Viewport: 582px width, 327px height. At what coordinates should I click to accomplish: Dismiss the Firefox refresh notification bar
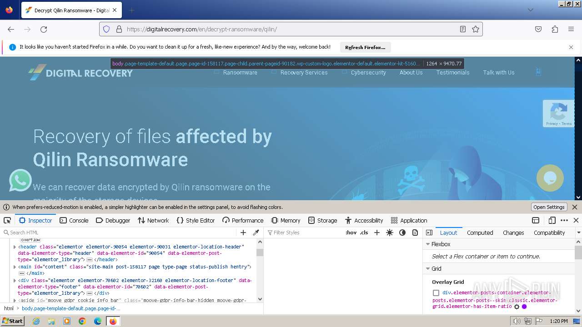point(571,47)
